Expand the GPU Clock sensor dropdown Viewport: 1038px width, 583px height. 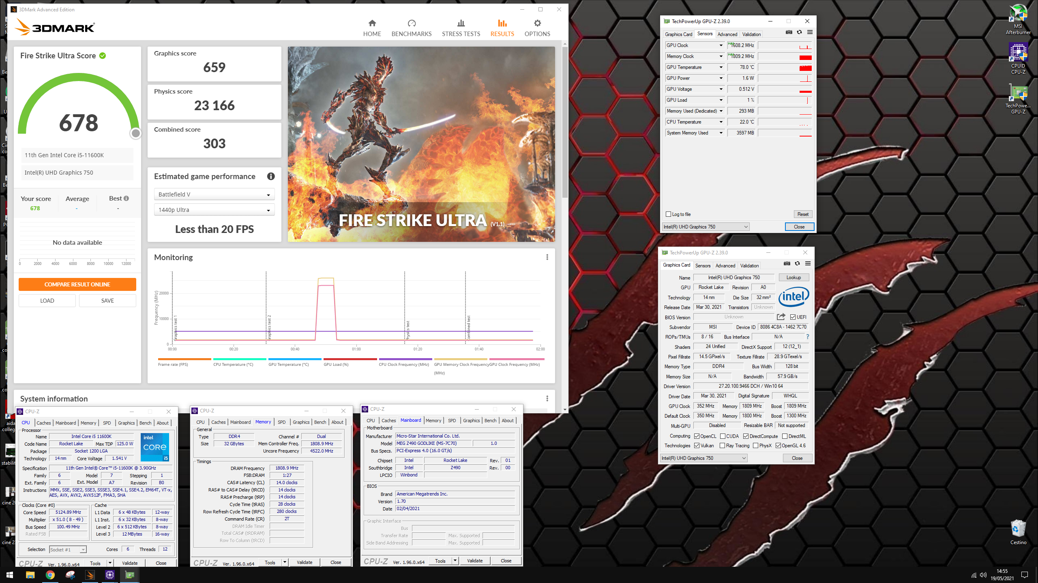coord(721,45)
